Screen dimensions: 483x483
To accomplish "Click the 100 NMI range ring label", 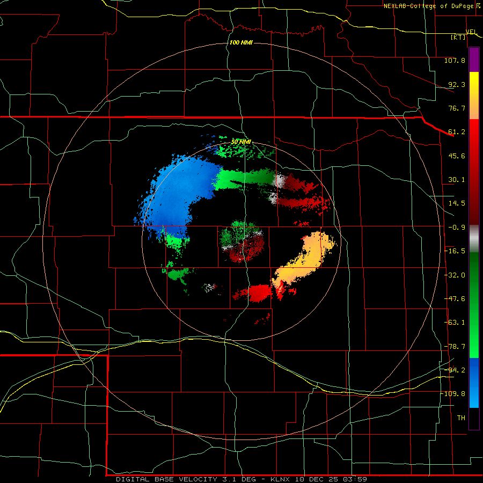I will pyautogui.click(x=241, y=42).
